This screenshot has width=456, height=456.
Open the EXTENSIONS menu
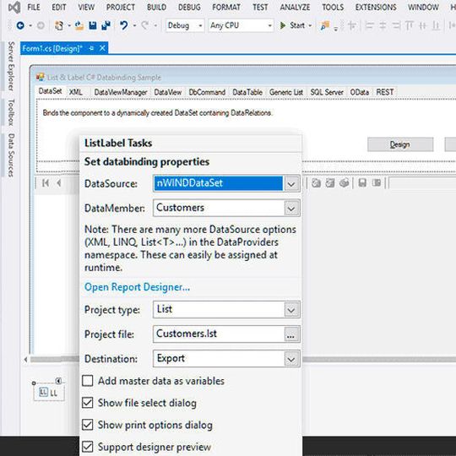376,7
